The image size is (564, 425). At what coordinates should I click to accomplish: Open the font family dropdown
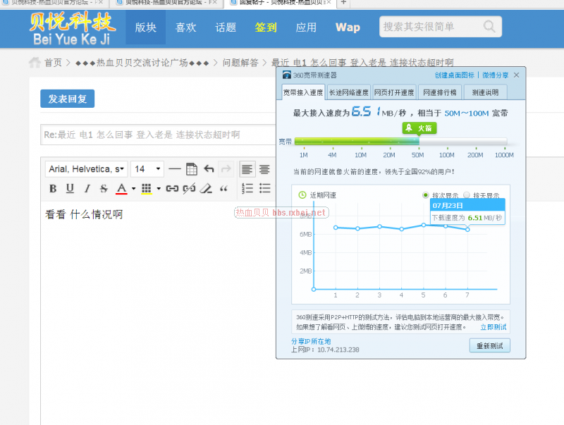pyautogui.click(x=86, y=169)
